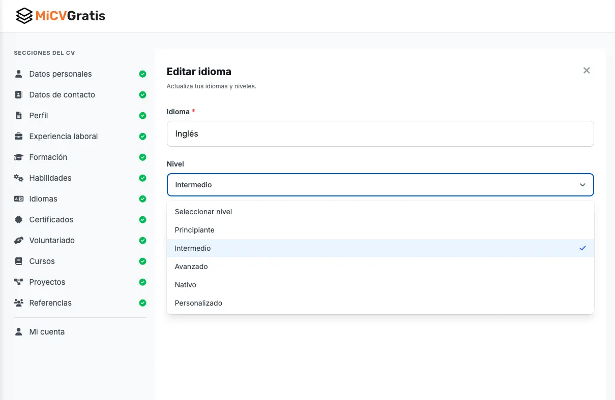
Task: Click the gears icon next to Habilidades
Action: [19, 178]
